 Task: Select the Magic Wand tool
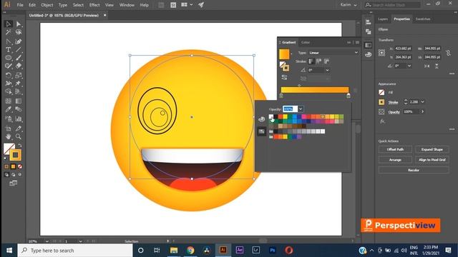pyautogui.click(x=9, y=32)
